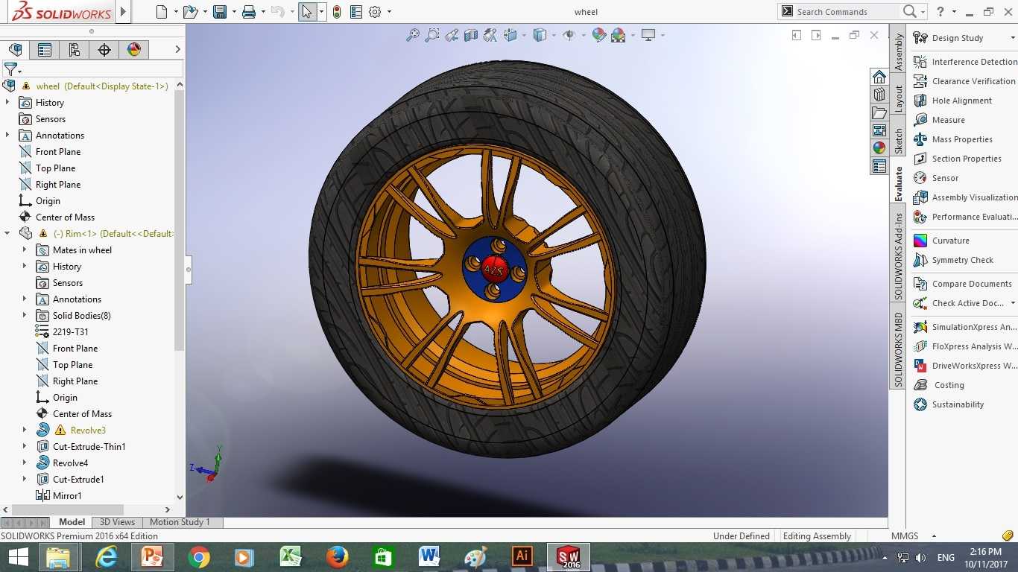Click the Save icon
The image size is (1018, 572).
tap(219, 12)
